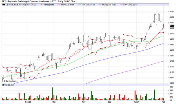Click the Oct date axis label

[54, 102]
